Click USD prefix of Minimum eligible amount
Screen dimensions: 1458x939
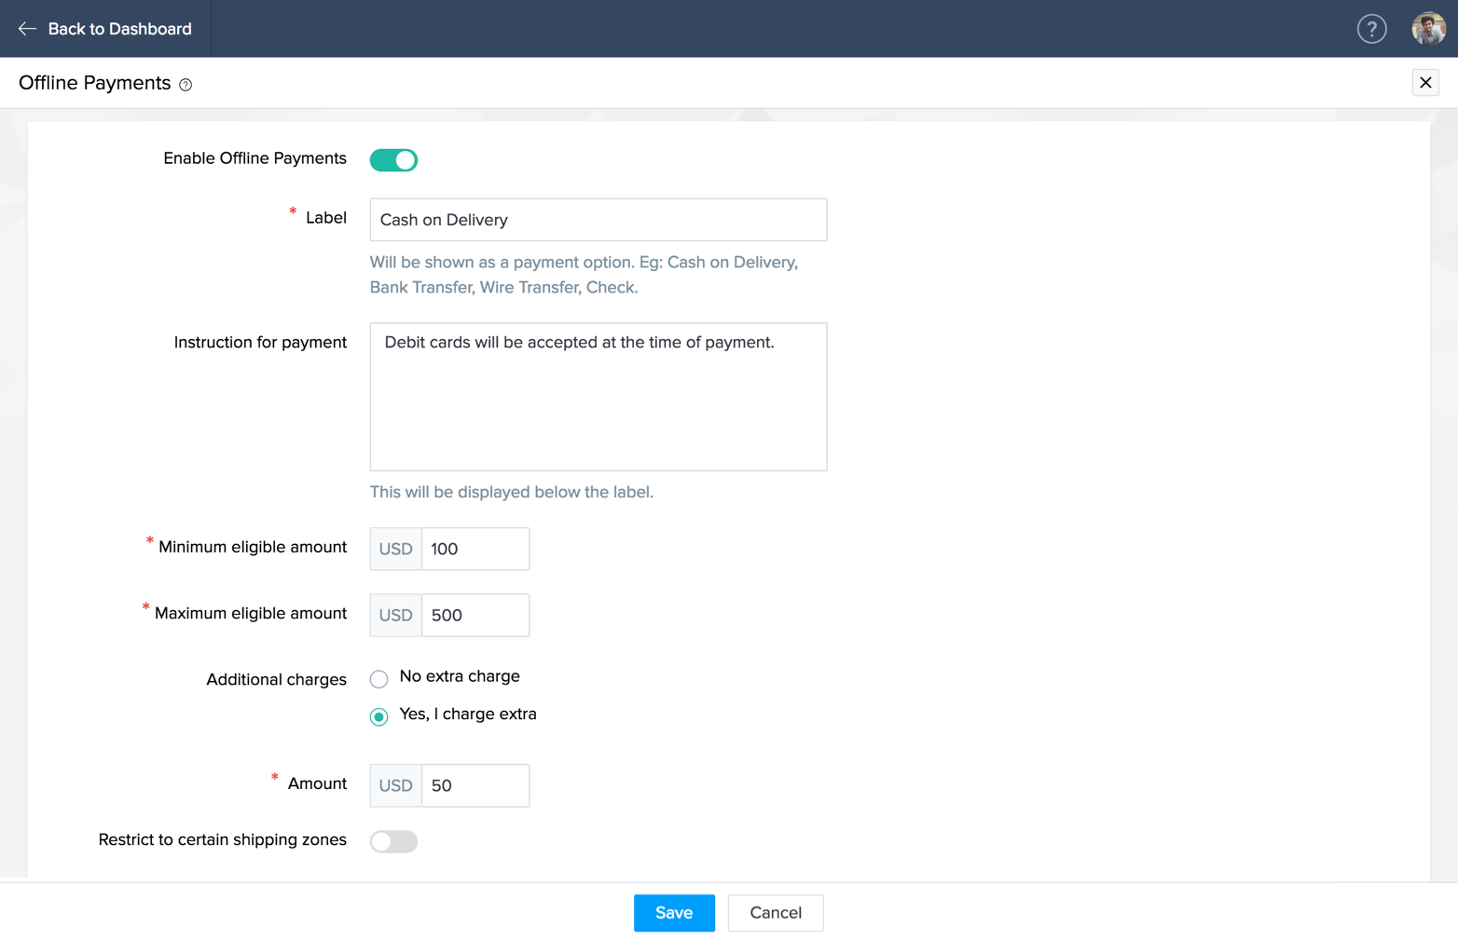coord(395,549)
